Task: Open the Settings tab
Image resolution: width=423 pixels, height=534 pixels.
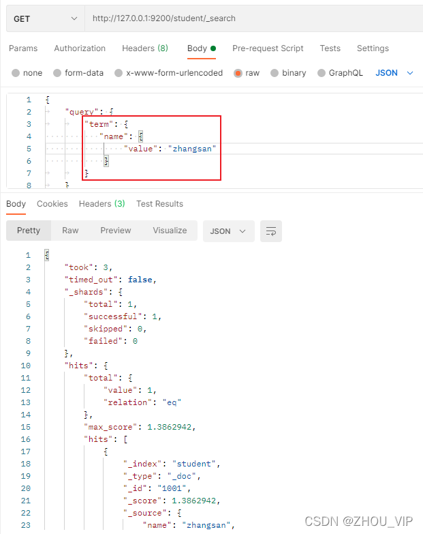Action: (x=373, y=48)
